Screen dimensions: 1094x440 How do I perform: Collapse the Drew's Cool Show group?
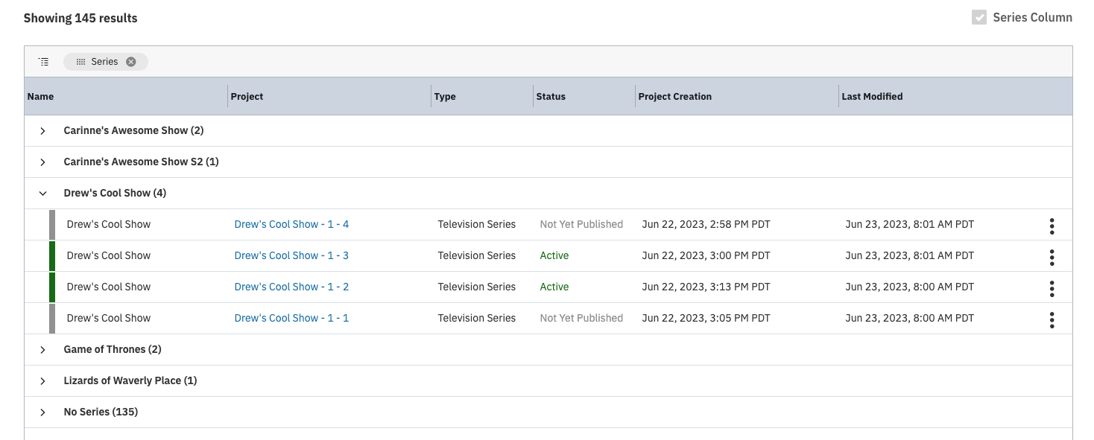pos(42,194)
